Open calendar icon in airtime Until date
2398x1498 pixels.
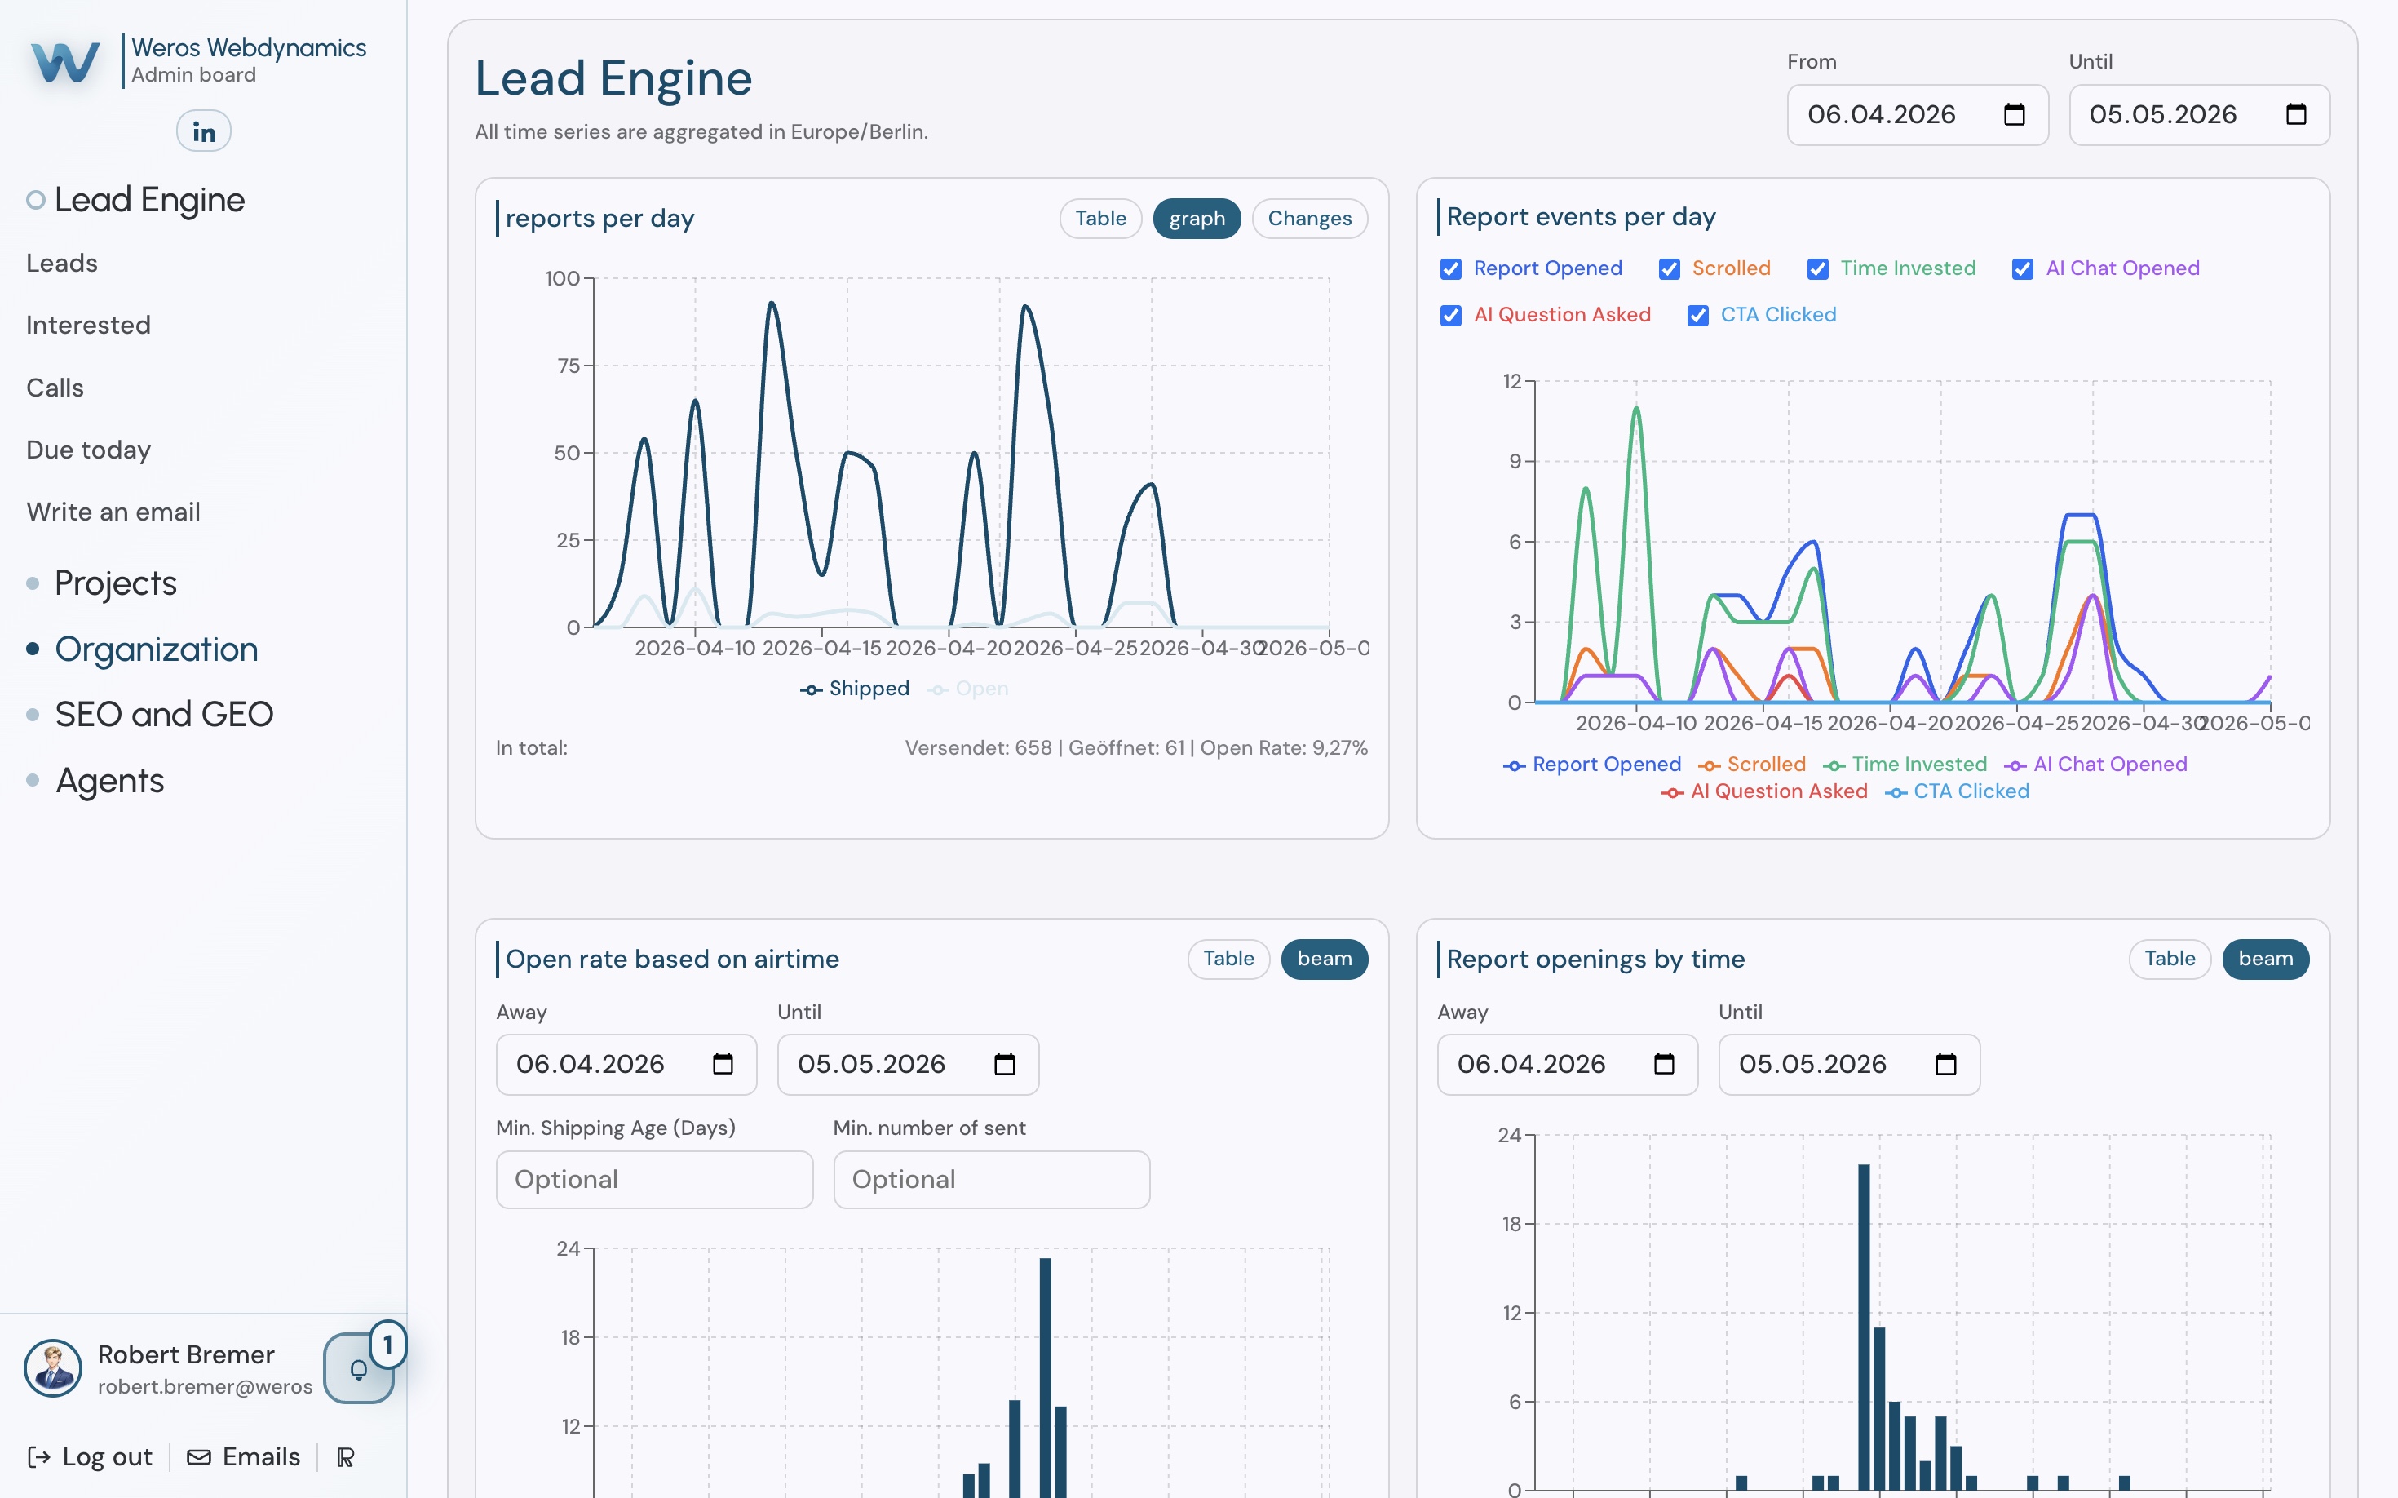point(1004,1064)
